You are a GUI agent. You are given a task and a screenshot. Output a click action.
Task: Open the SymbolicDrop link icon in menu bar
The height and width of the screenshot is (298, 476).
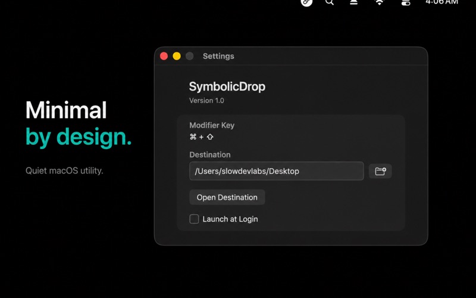click(306, 2)
